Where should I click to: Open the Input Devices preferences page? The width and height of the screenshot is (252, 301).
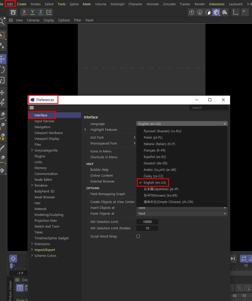pyautogui.click(x=44, y=121)
